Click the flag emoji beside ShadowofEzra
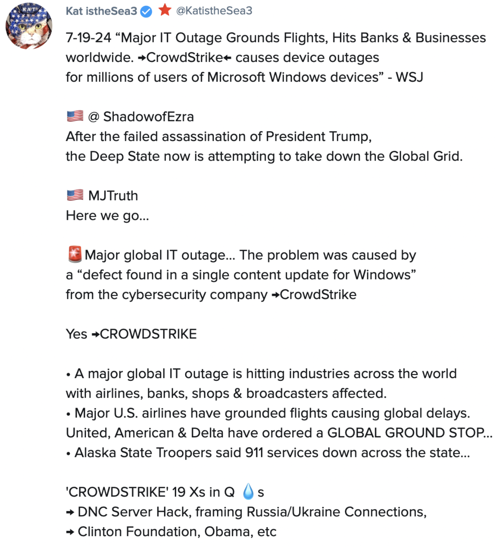The width and height of the screenshot is (496, 548). point(75,116)
